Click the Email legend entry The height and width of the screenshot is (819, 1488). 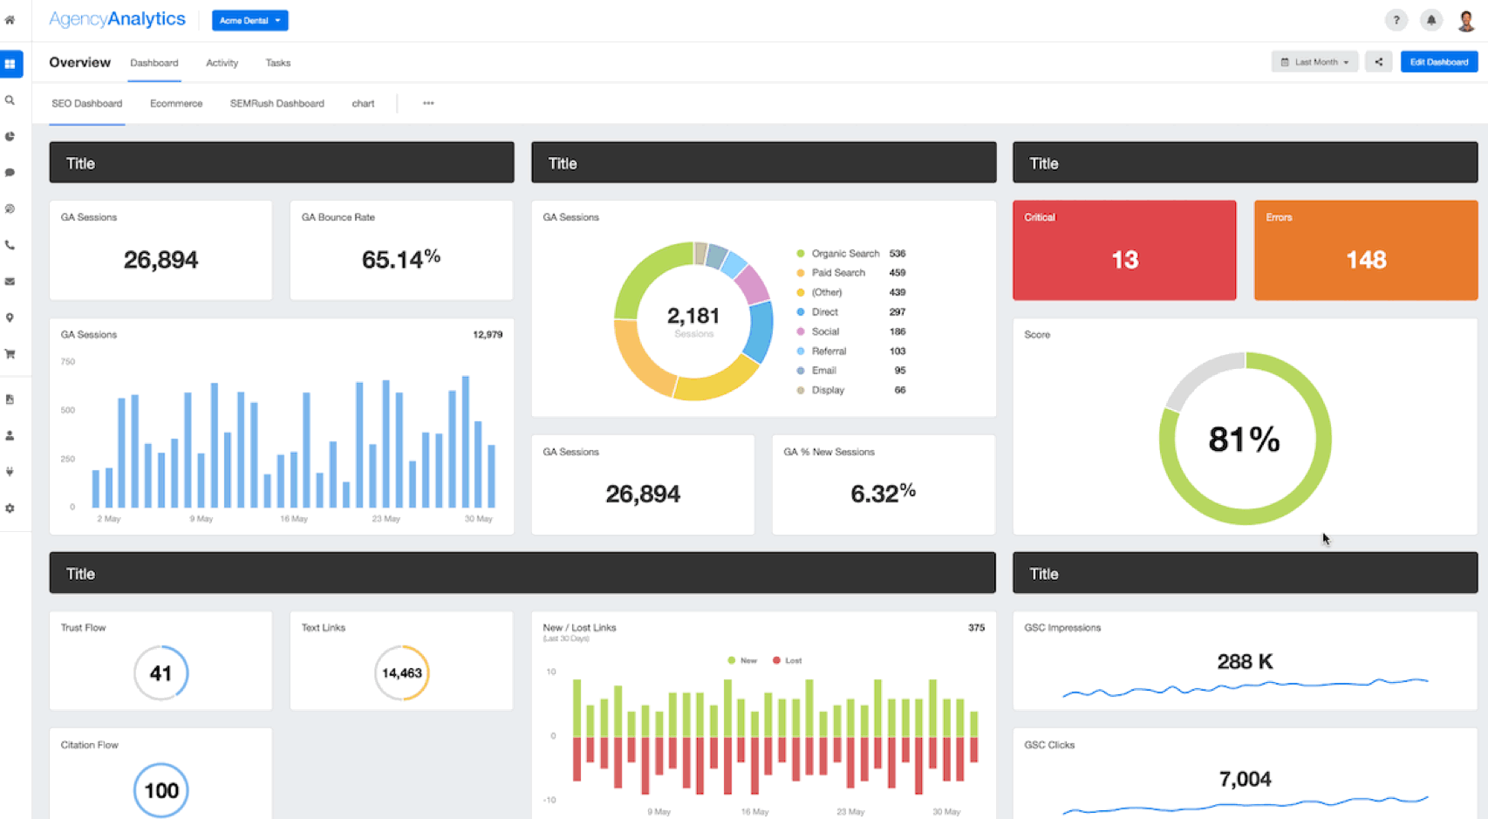[851, 371]
